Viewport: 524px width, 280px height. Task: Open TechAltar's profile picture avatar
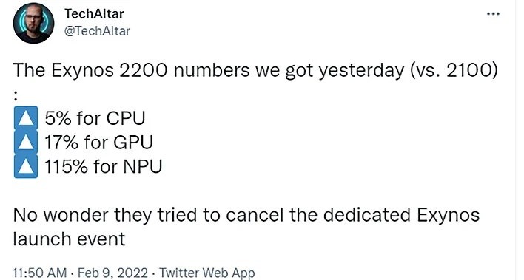(x=33, y=23)
